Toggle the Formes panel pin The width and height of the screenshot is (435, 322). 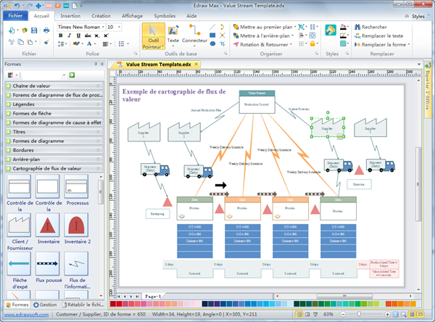click(95, 64)
